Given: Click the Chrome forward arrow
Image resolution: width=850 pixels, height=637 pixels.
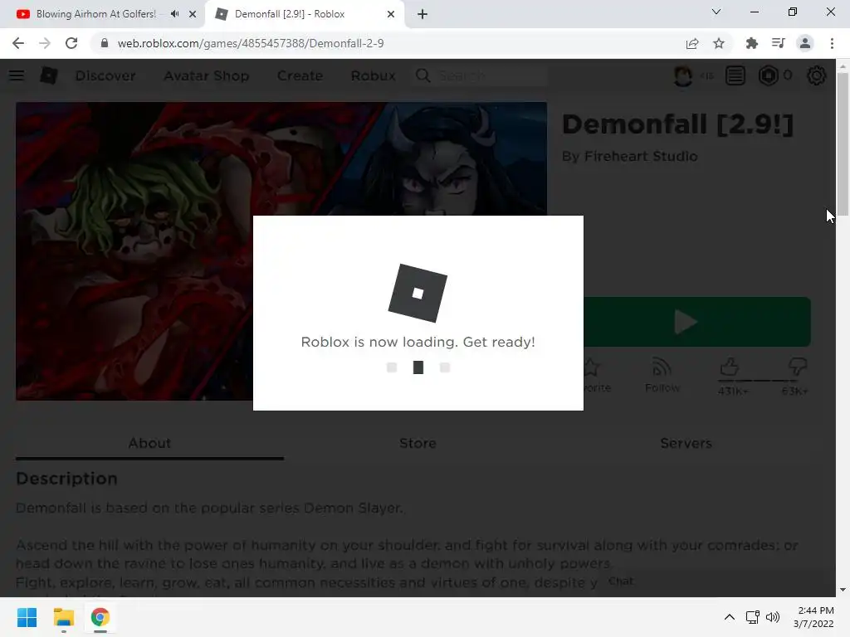Looking at the screenshot, I should 45,43.
